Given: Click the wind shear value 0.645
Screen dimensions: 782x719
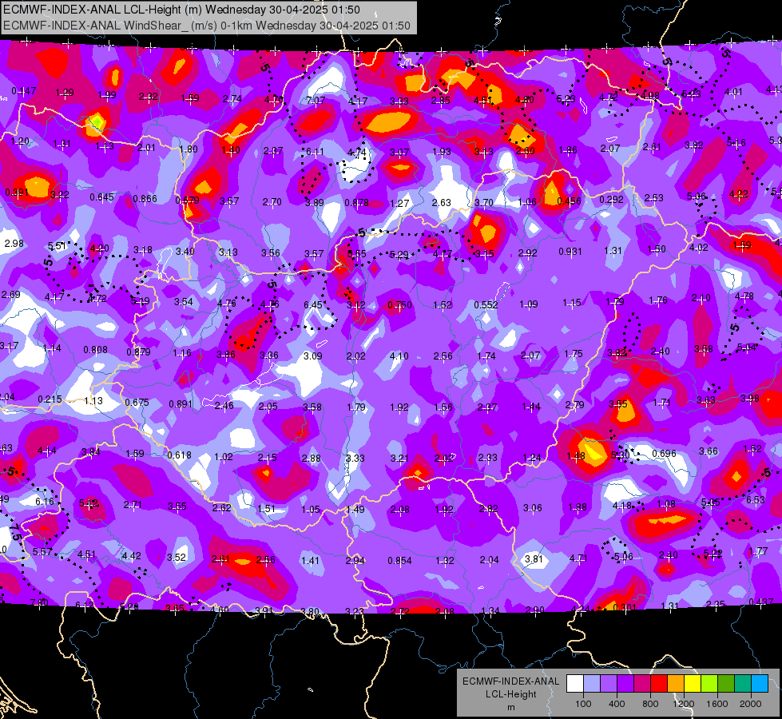Looking at the screenshot, I should 101,197.
